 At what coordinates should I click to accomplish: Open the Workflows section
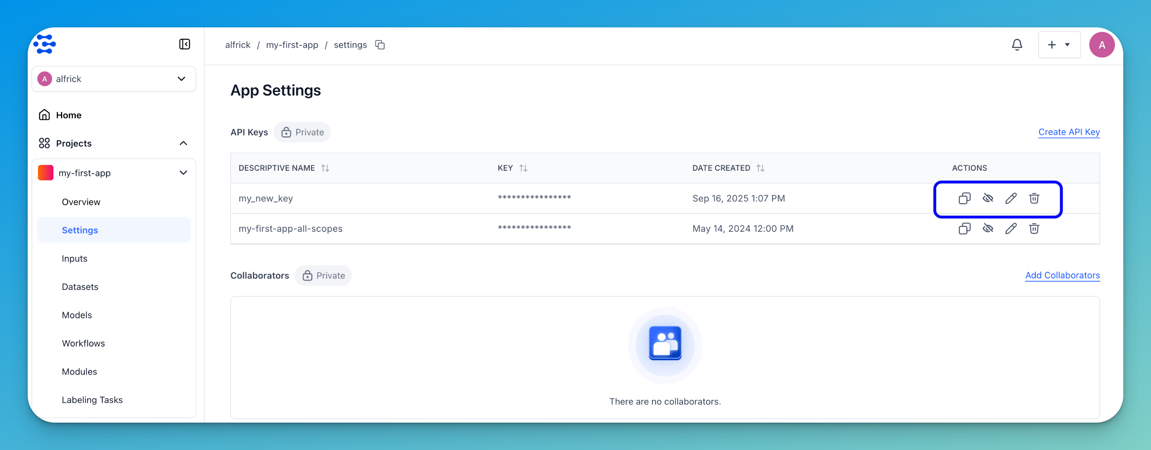click(x=84, y=343)
